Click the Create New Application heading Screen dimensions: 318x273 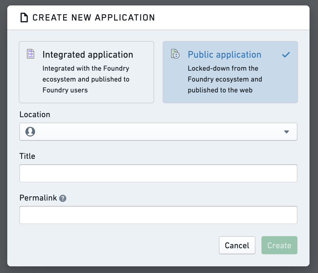(94, 18)
